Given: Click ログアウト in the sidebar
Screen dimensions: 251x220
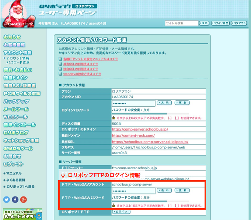Looking at the screenshot, I should click(x=13, y=164).
